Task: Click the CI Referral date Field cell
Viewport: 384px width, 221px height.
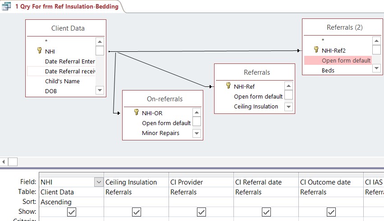Action: [x=266, y=182]
